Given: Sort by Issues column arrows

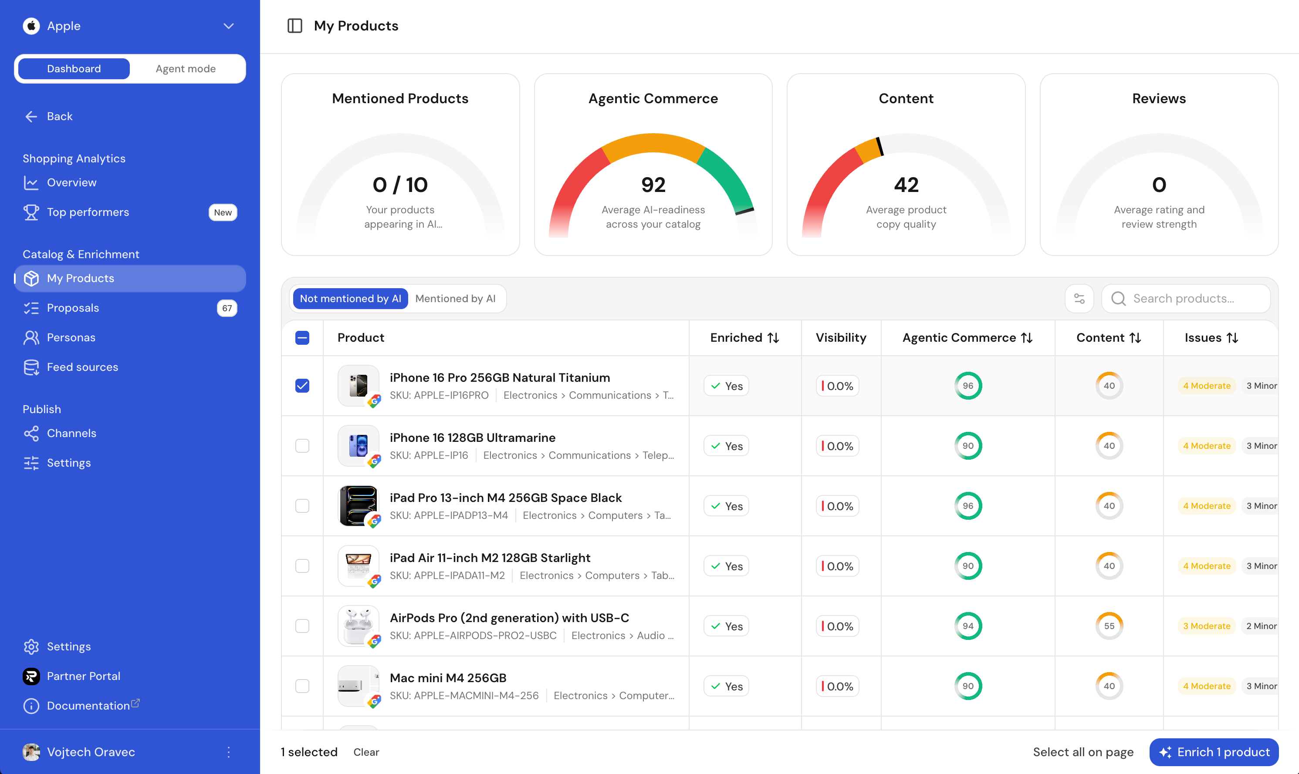Looking at the screenshot, I should coord(1233,337).
